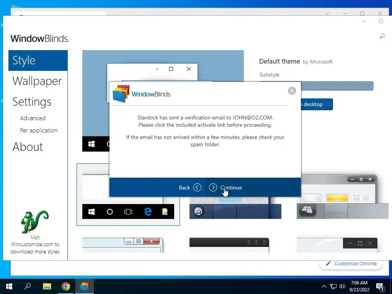Click the WindowBlinds logo icon in dialog
Viewport: 392px width, 294px height.
[121, 94]
